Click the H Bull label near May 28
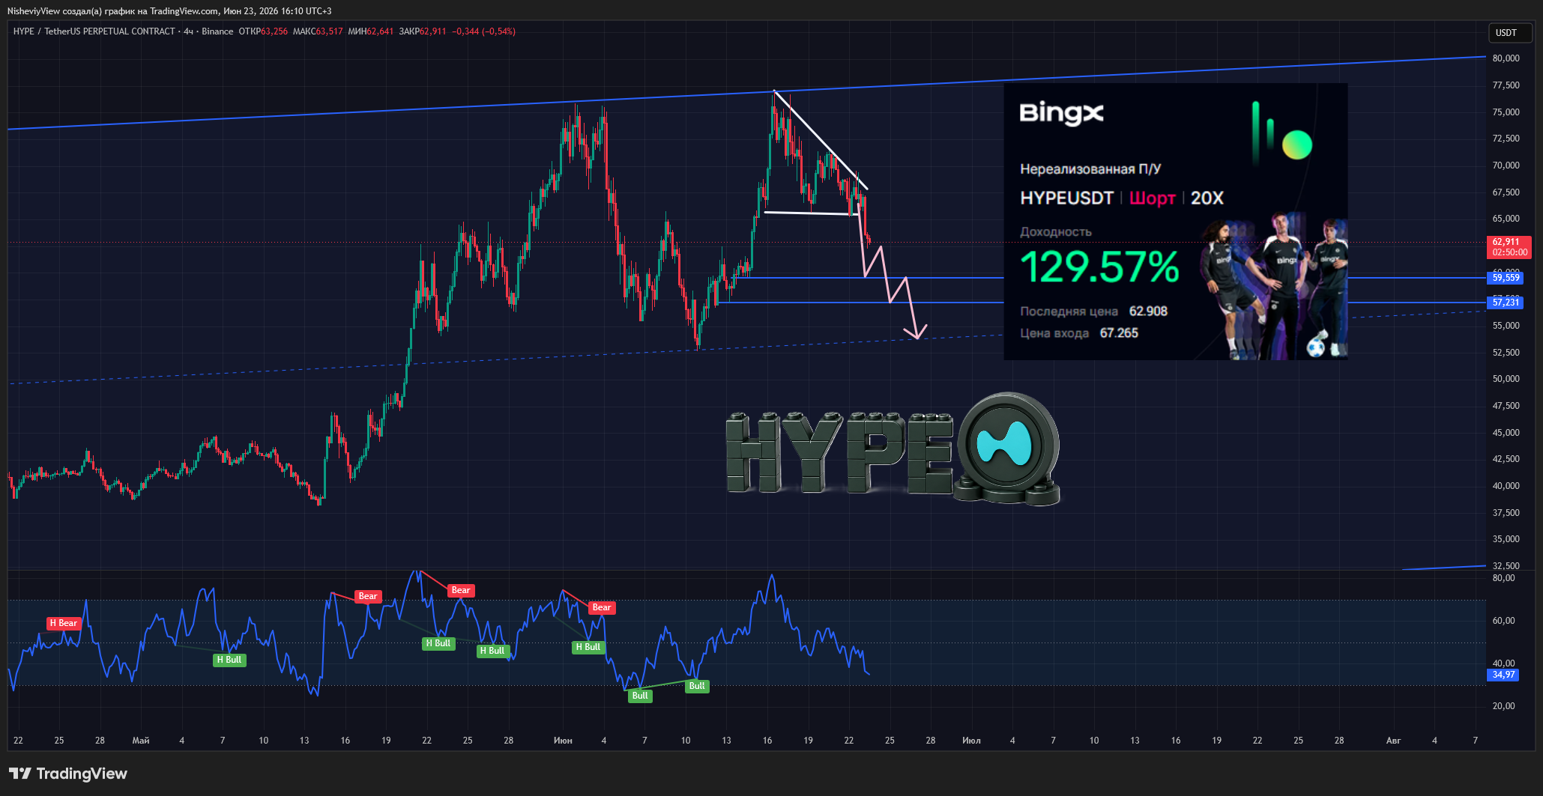 (492, 651)
